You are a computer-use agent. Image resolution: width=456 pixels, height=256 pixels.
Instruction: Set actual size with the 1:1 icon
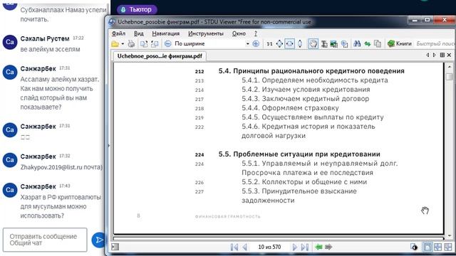click(269, 44)
